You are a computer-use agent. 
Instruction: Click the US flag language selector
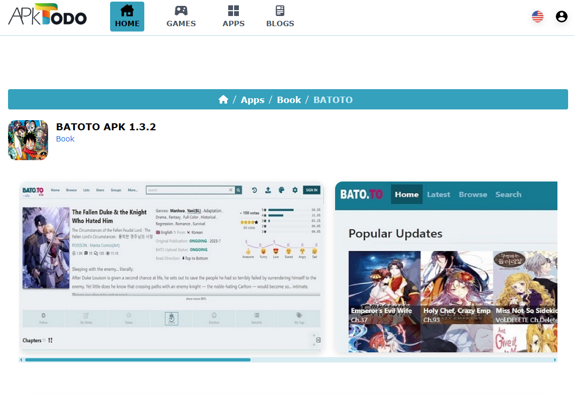tap(538, 17)
